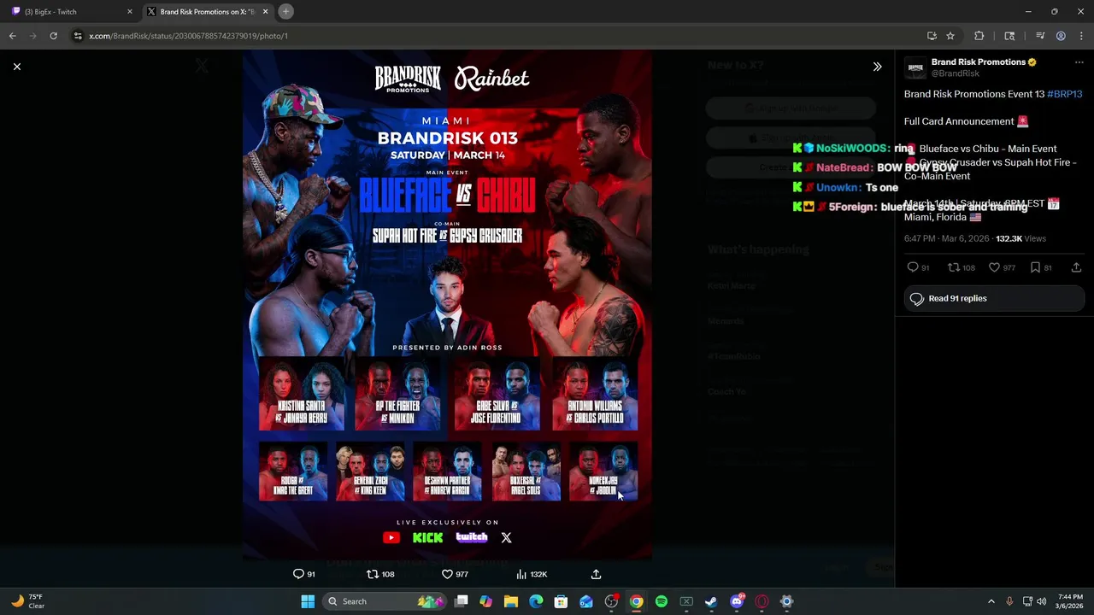Open Chrome extensions puzzle icon
1094x615 pixels.
(x=979, y=36)
